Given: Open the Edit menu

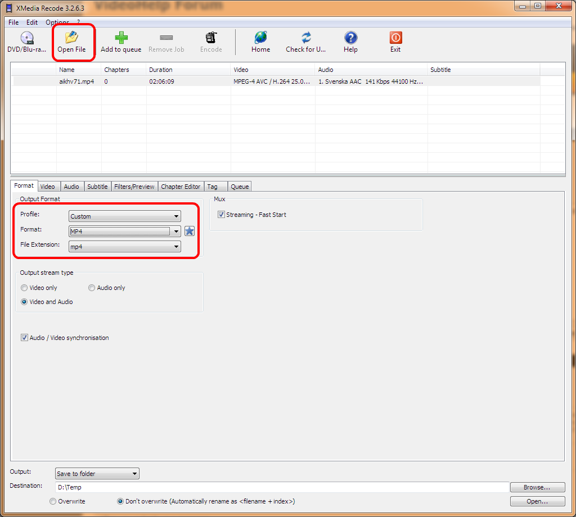Looking at the screenshot, I should tap(32, 22).
